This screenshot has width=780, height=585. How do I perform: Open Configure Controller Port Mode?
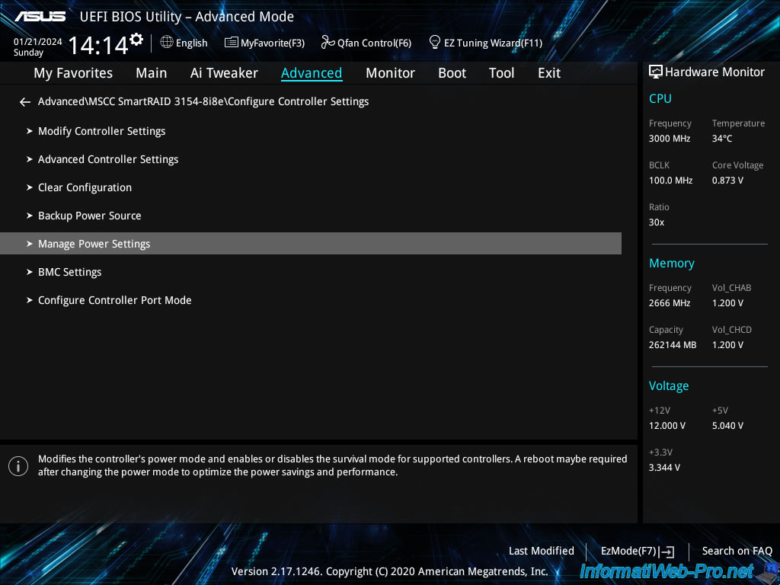(114, 300)
